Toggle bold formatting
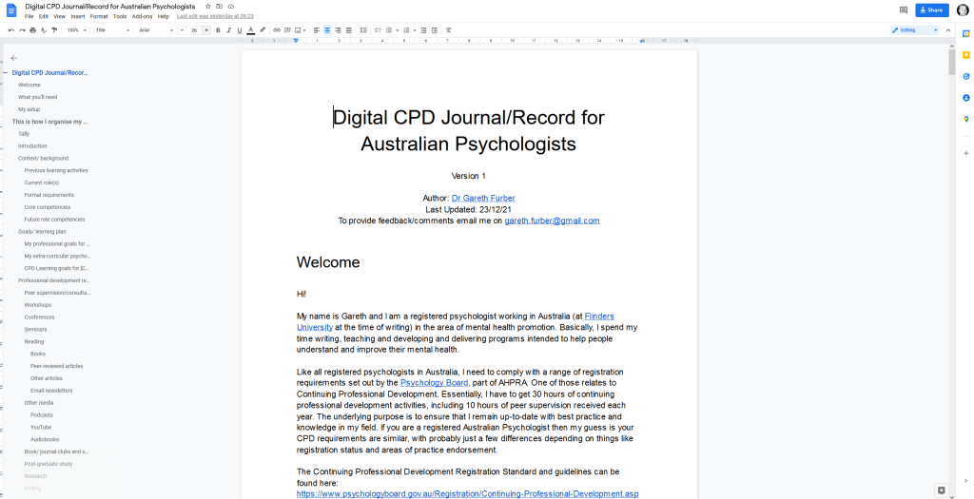974x499 pixels. pyautogui.click(x=218, y=30)
